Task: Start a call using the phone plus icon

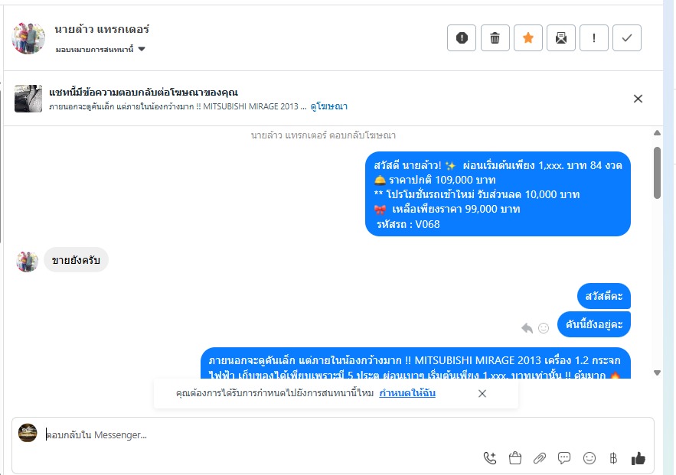Action: click(490, 458)
